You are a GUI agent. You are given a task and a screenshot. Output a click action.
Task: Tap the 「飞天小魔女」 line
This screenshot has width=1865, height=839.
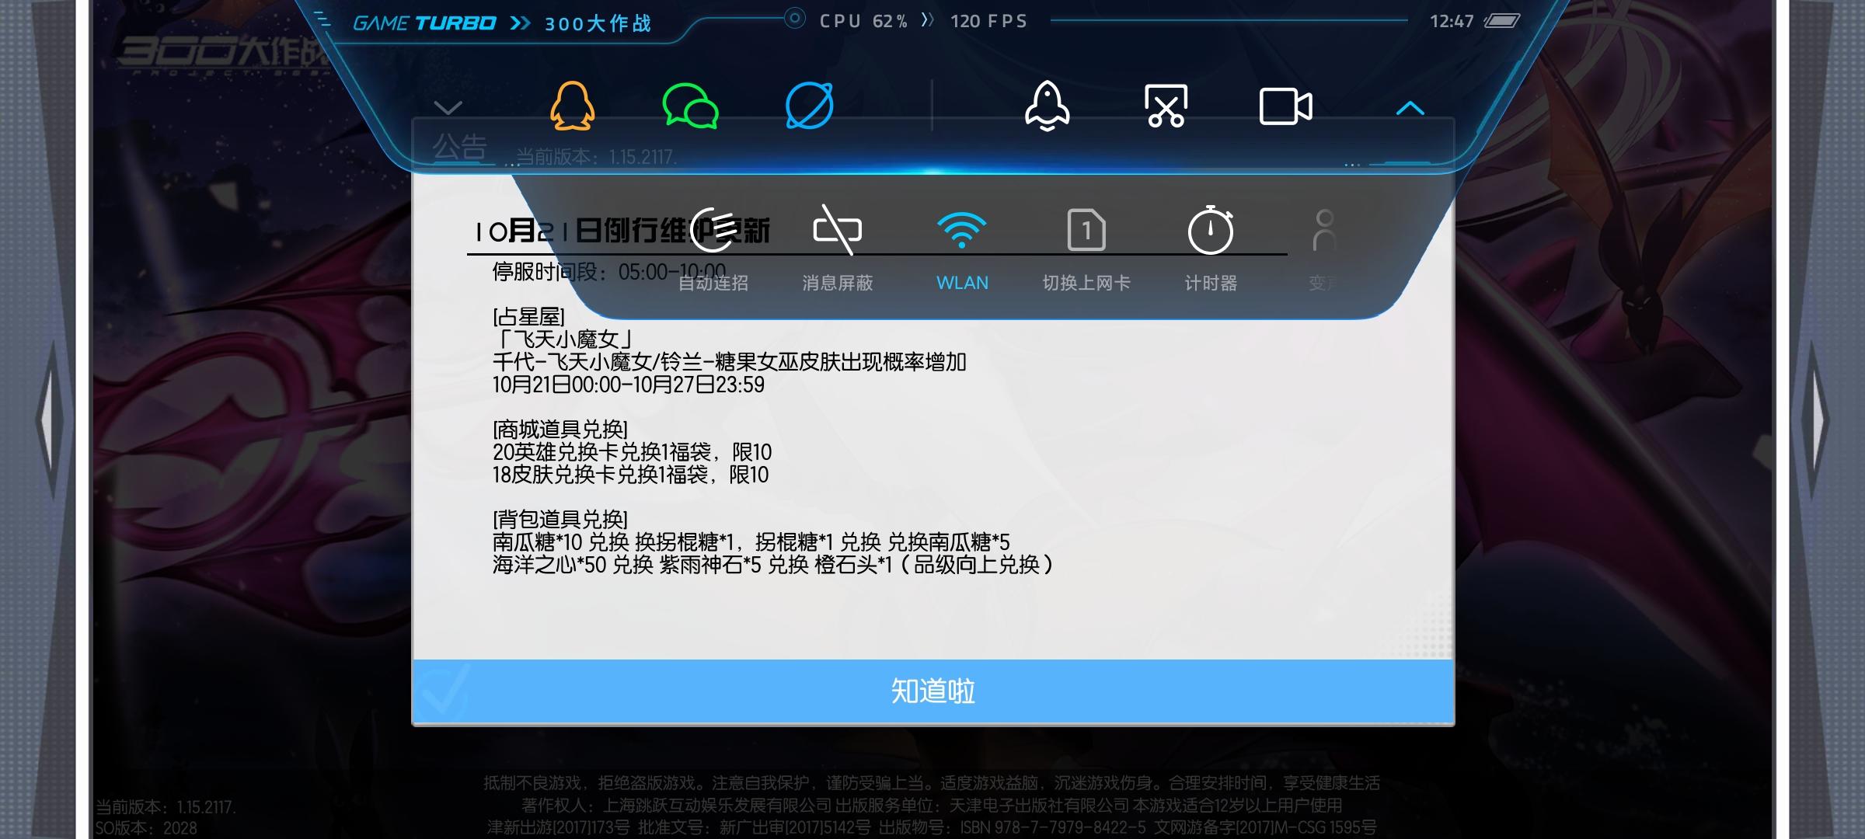(565, 339)
